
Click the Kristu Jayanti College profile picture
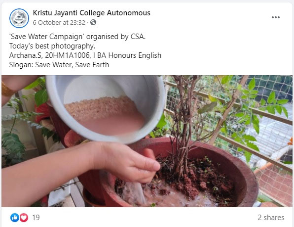(19, 18)
